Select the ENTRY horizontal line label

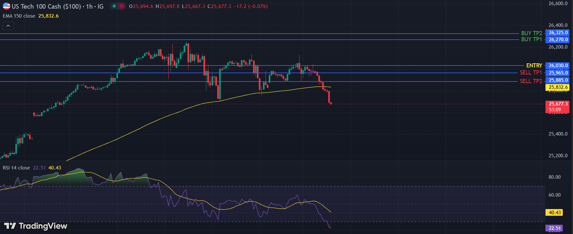(534, 66)
